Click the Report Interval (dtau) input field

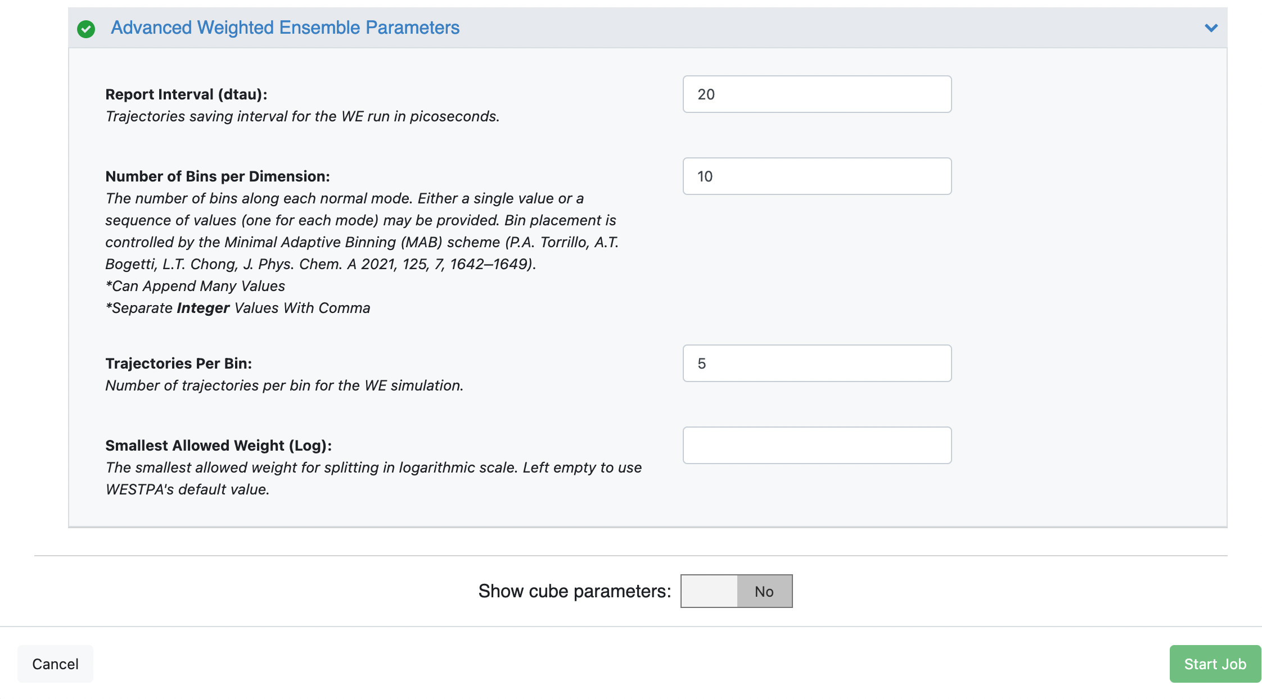[817, 94]
